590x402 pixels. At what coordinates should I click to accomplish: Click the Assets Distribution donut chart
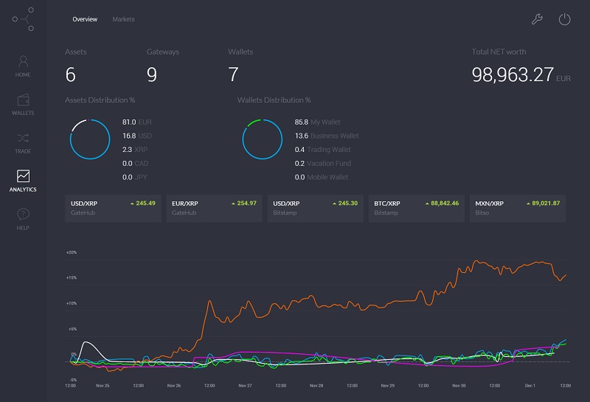[x=90, y=139]
